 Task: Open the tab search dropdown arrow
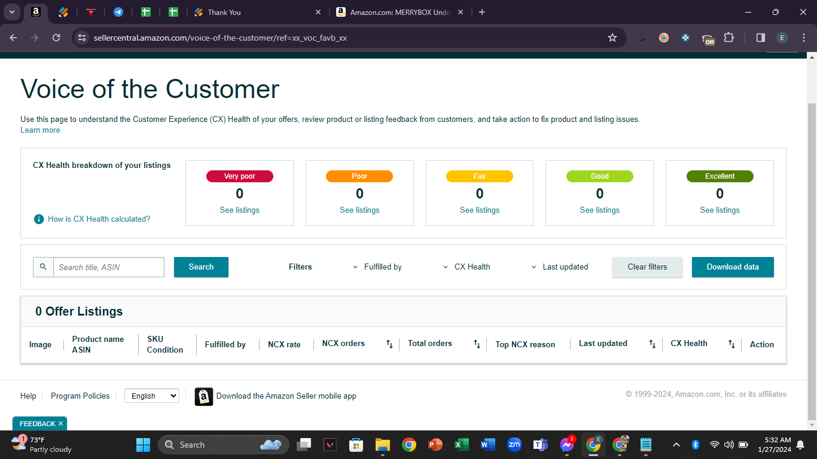[x=12, y=12]
